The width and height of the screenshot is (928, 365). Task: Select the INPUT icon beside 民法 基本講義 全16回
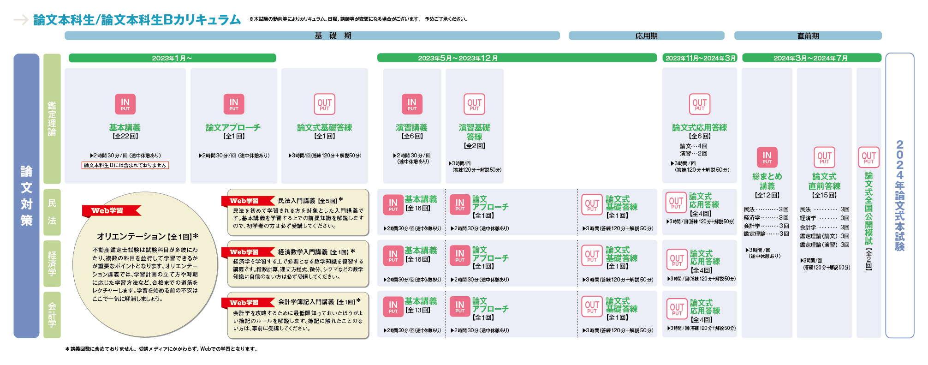click(393, 204)
